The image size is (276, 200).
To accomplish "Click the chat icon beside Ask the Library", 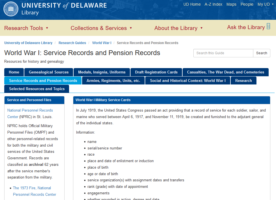I will click(x=268, y=26).
